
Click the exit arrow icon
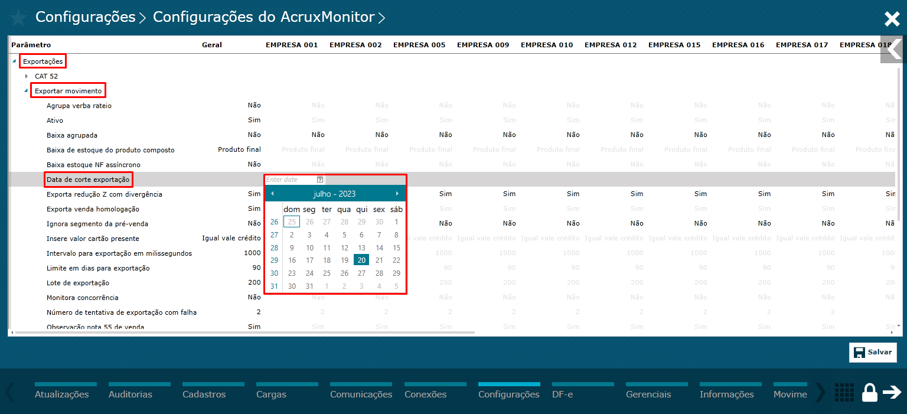coord(892,392)
